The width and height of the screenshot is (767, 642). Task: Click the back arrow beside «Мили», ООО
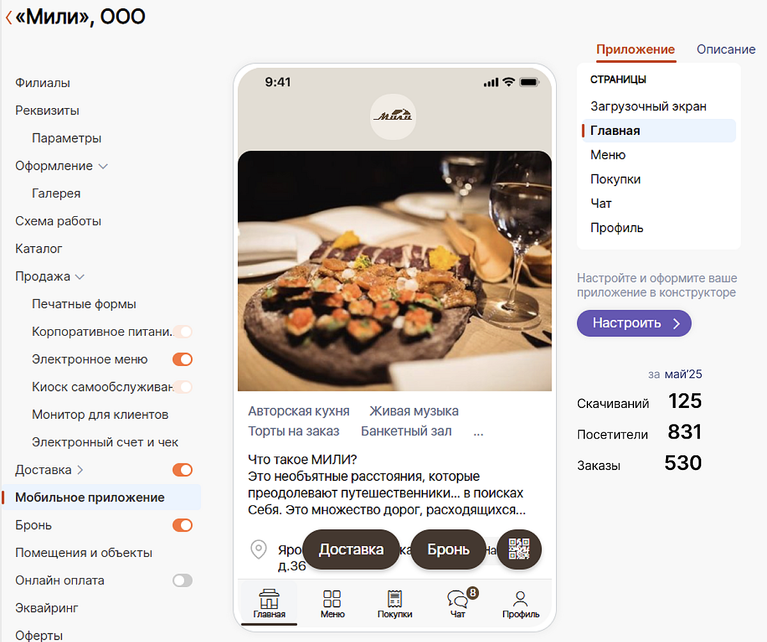click(x=8, y=17)
